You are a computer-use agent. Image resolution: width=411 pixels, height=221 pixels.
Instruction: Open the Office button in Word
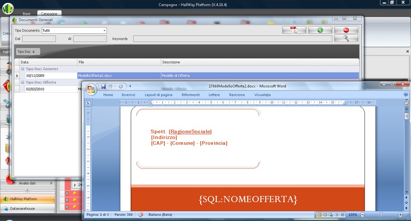[91, 89]
